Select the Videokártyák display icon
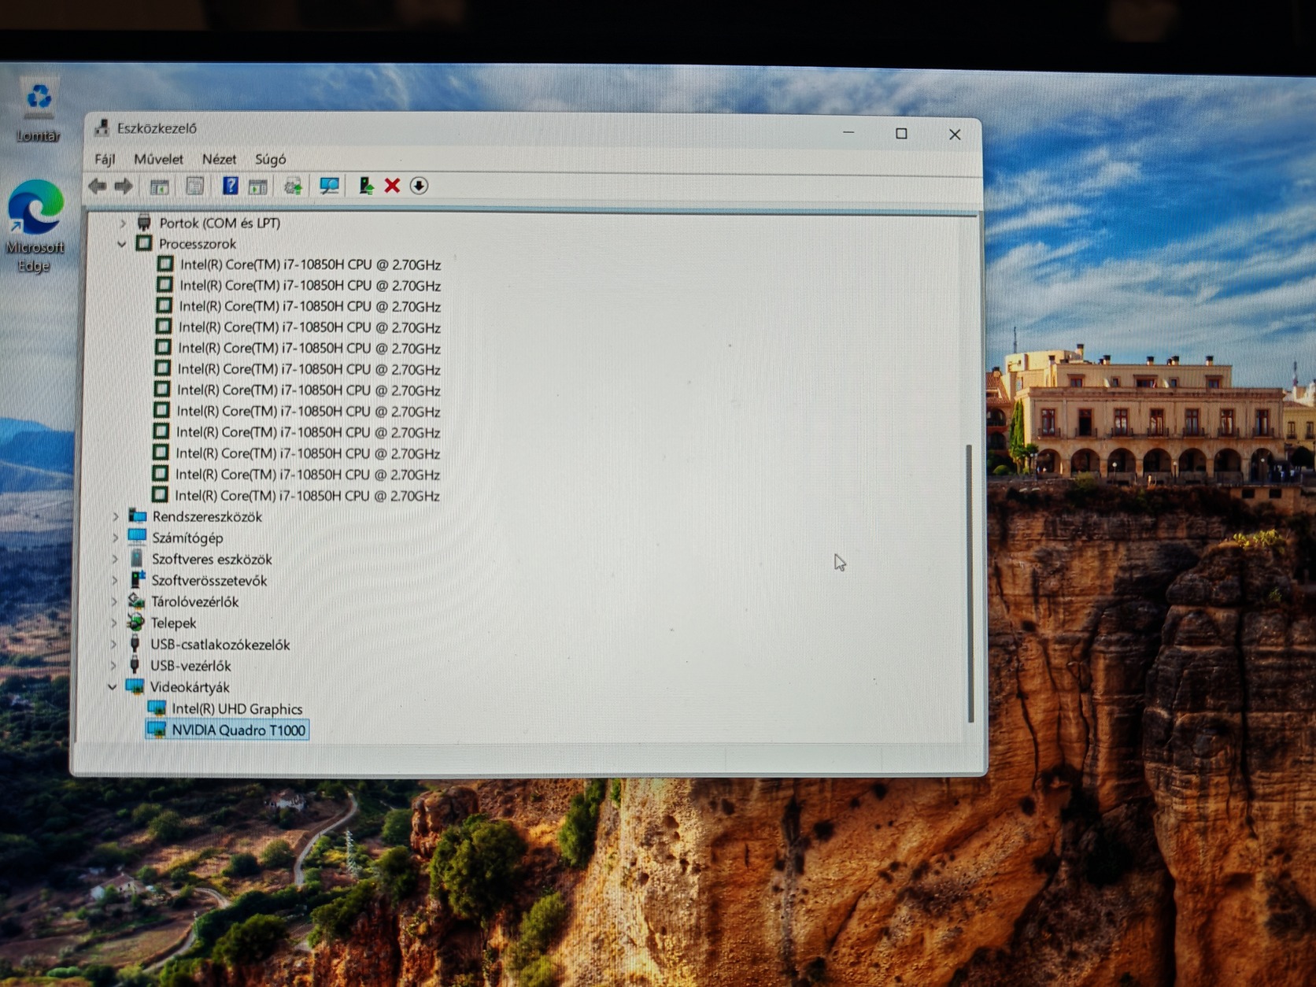1316x987 pixels. (135, 686)
